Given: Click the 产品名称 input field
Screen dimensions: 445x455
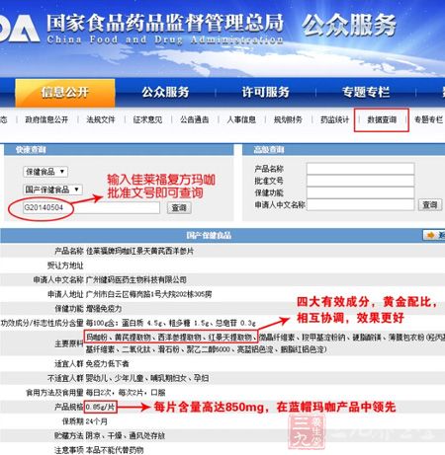Looking at the screenshot, I should (x=360, y=169).
